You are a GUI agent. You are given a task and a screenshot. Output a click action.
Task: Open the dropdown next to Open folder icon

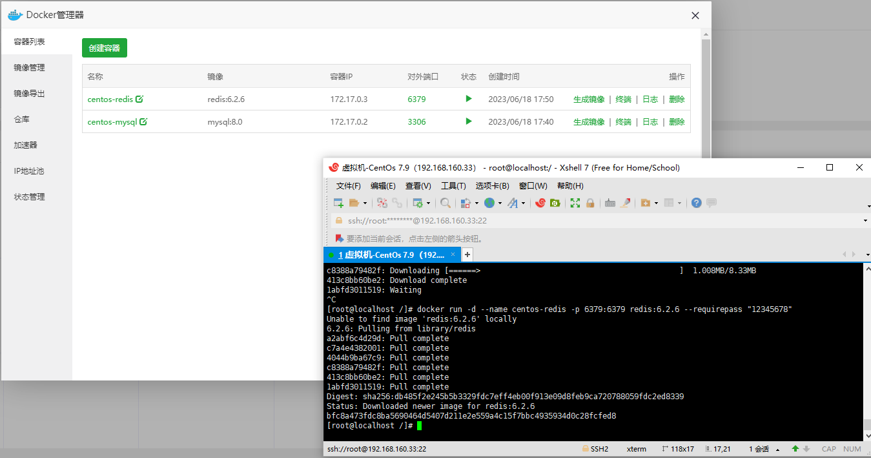365,203
